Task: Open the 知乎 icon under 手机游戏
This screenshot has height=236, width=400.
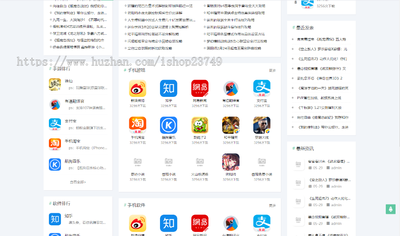Action: click(x=168, y=88)
